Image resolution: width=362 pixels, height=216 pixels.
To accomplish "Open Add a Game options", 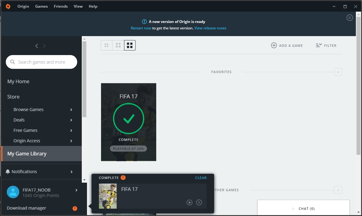I will (287, 45).
